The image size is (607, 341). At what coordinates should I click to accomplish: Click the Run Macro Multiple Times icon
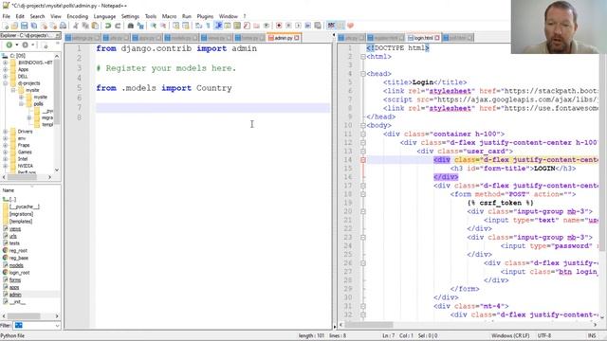(x=307, y=26)
